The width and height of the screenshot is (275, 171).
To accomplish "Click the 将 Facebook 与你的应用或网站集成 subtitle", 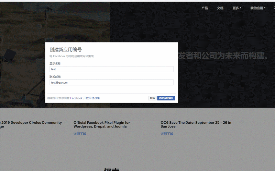I will pyautogui.click(x=71, y=56).
